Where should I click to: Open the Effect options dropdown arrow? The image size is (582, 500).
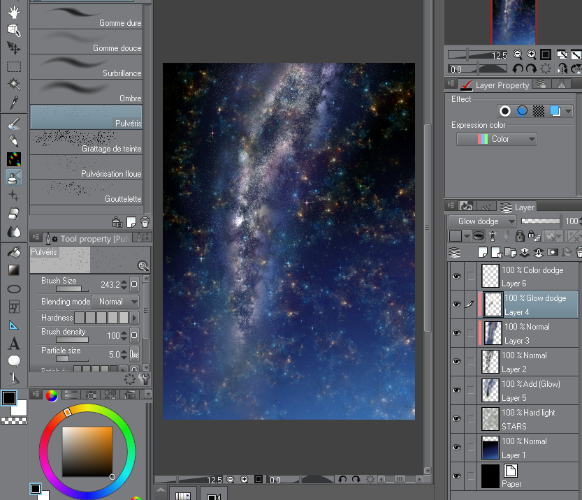tap(568, 111)
